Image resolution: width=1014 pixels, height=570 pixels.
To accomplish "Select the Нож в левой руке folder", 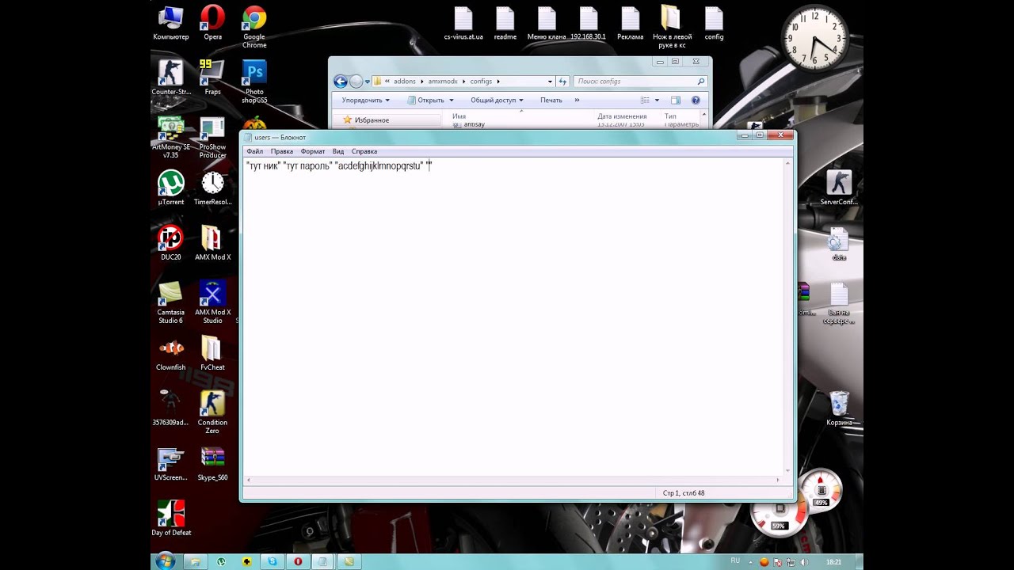I will [672, 26].
